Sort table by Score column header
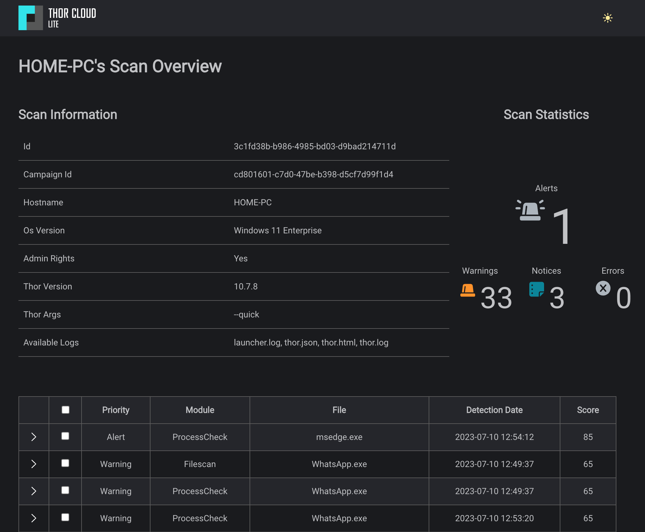 pyautogui.click(x=588, y=410)
